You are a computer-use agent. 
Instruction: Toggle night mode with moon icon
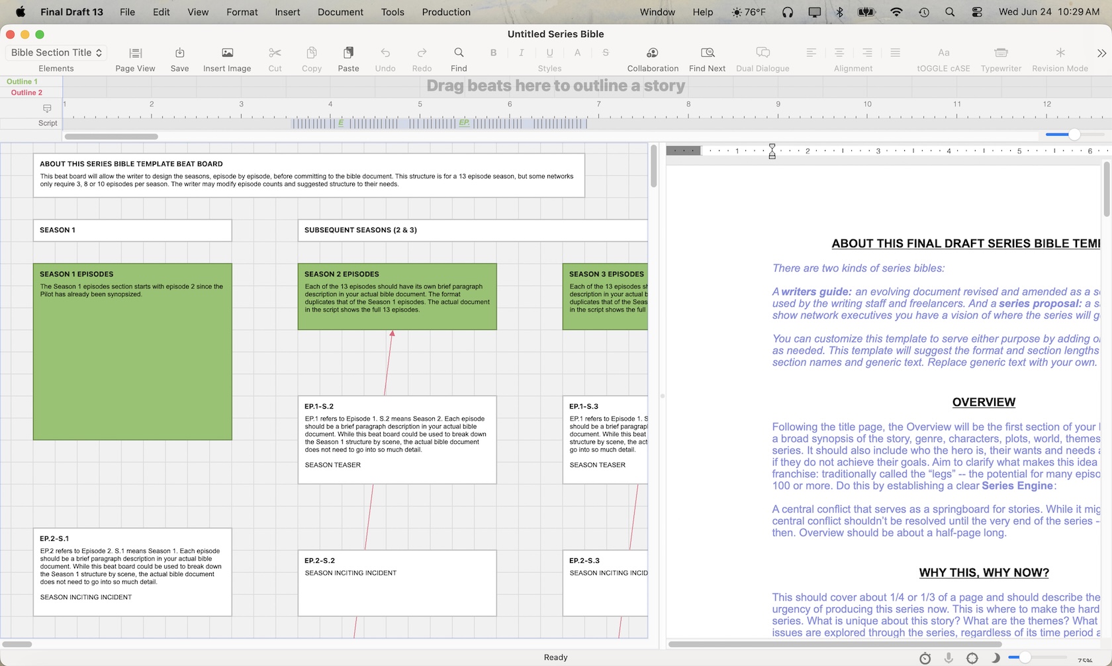pyautogui.click(x=995, y=658)
